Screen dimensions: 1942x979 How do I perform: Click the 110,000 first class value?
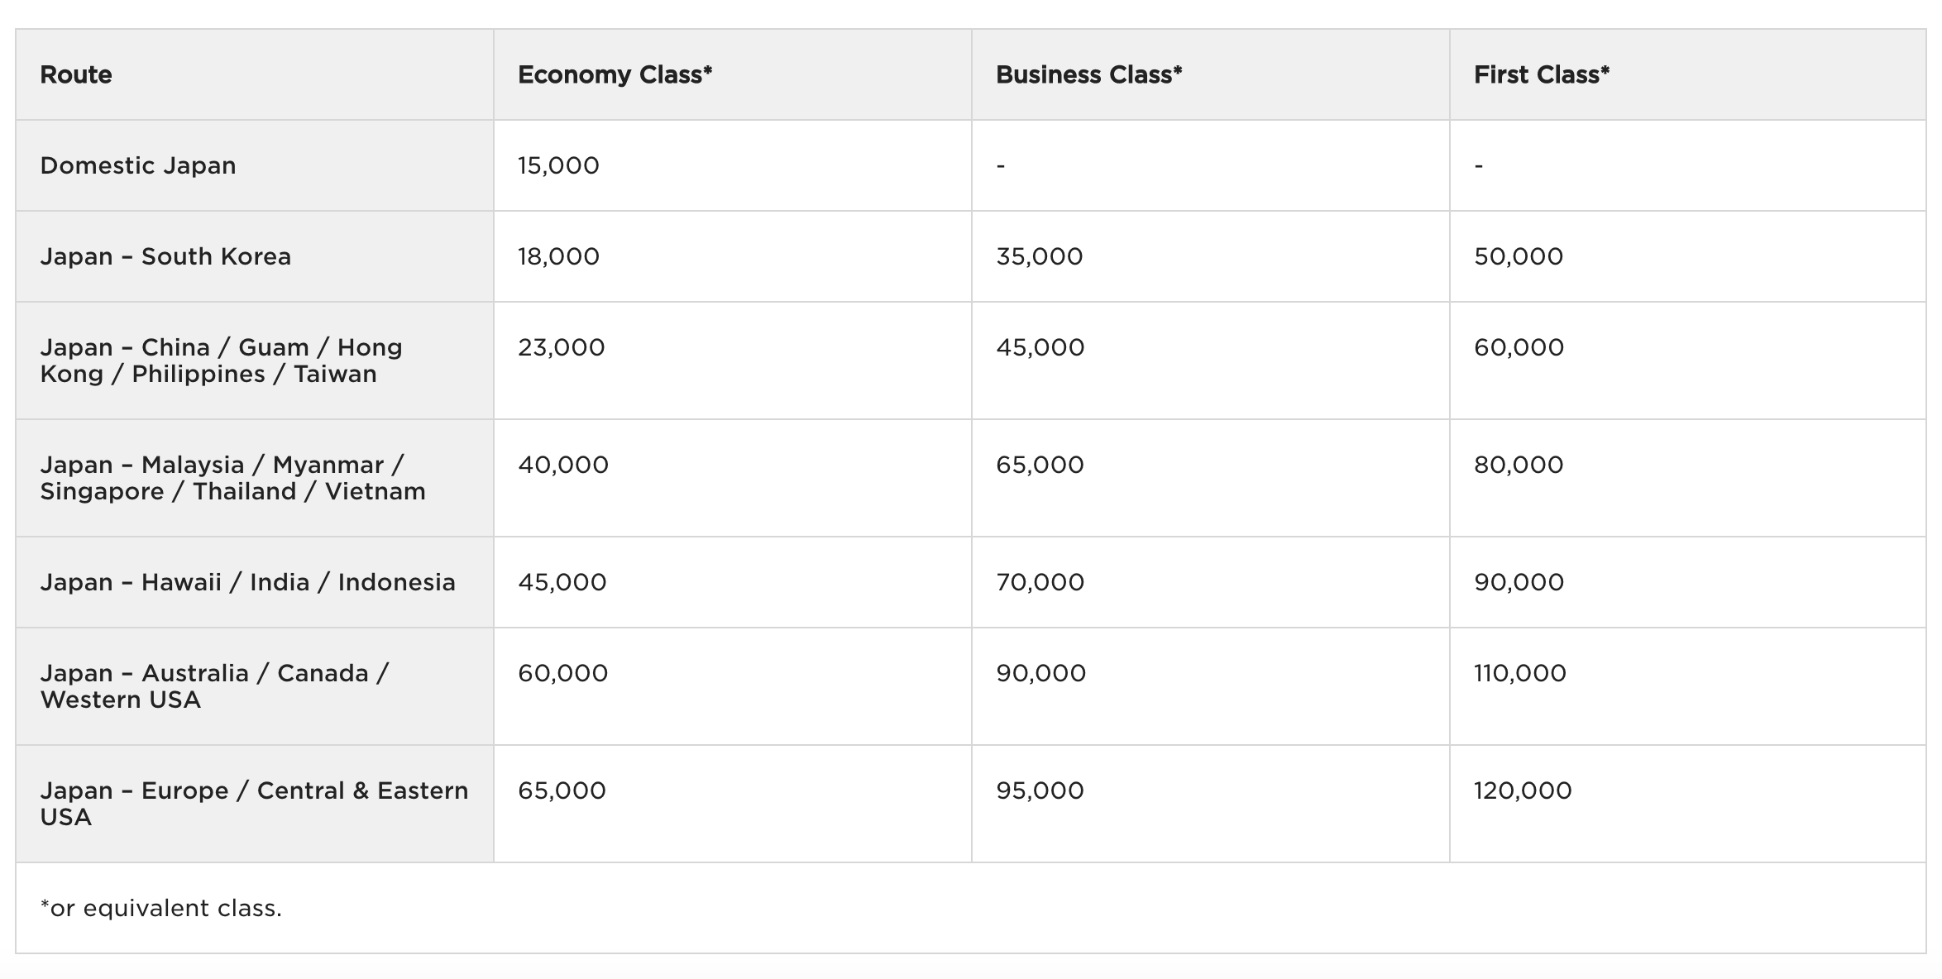[x=1519, y=673]
